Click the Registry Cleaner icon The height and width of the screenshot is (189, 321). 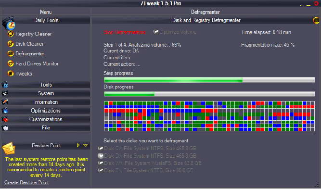click(x=11, y=34)
